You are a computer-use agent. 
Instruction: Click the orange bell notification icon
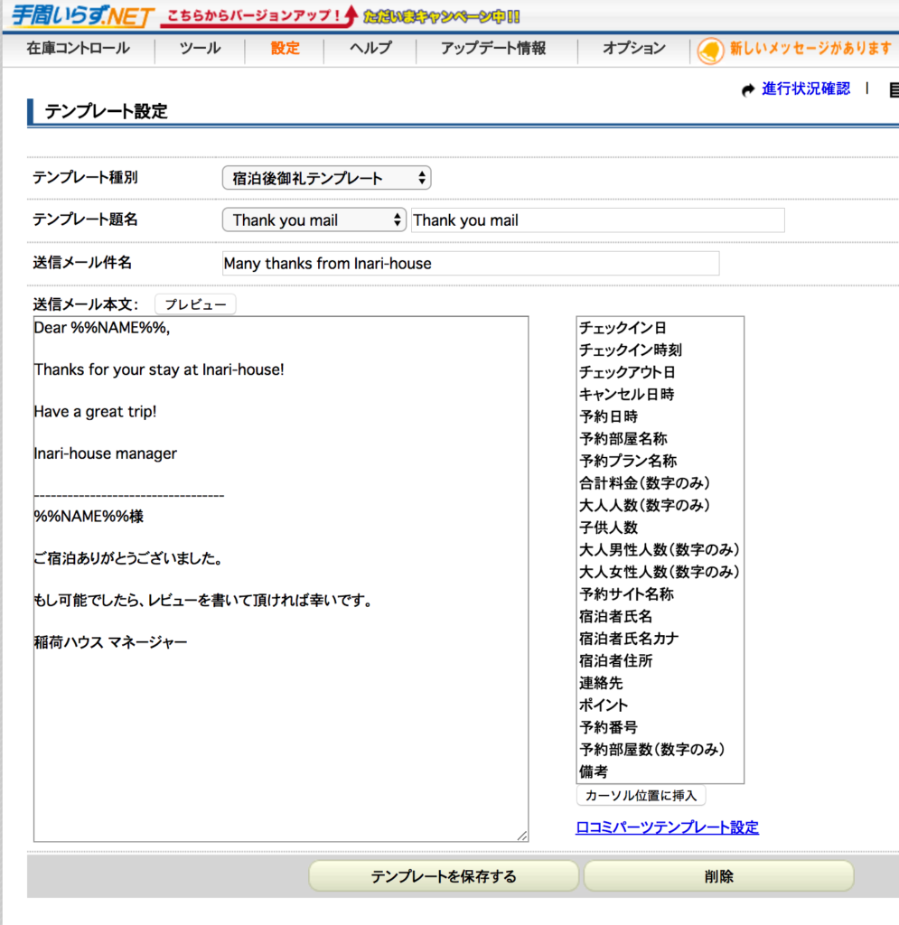[711, 49]
